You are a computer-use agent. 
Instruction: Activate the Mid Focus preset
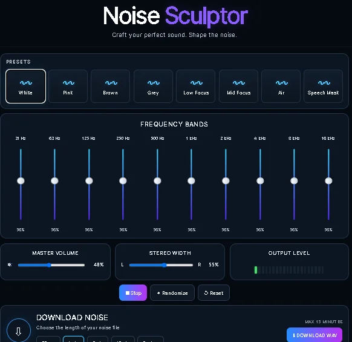coord(238,87)
